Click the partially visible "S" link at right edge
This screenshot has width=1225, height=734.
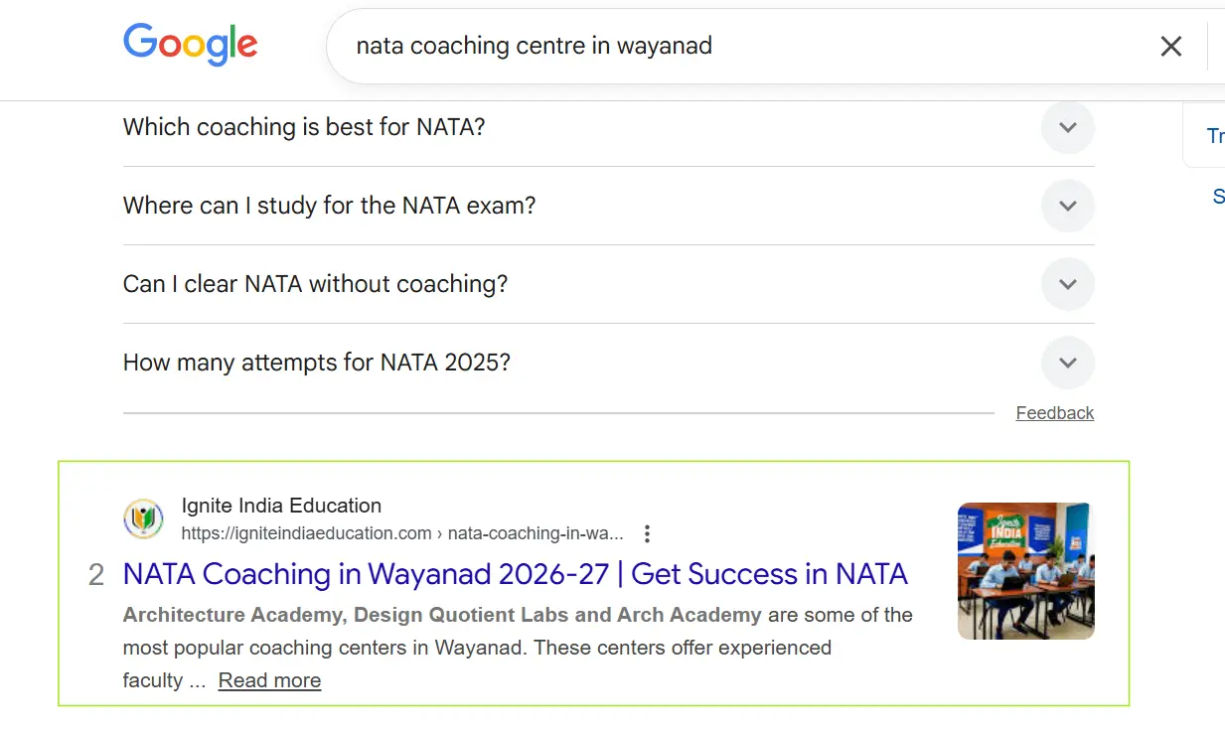point(1218,197)
